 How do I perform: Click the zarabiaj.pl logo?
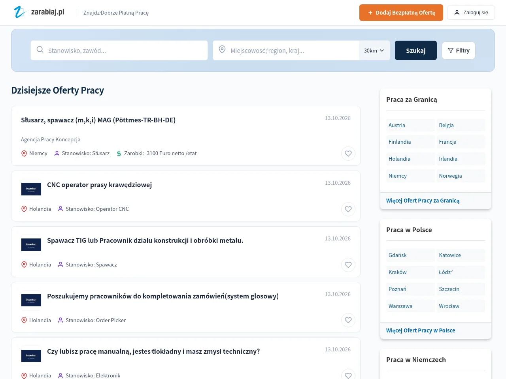[39, 12]
